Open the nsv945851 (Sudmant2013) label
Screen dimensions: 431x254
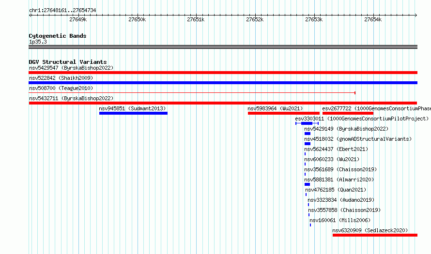tap(132, 108)
